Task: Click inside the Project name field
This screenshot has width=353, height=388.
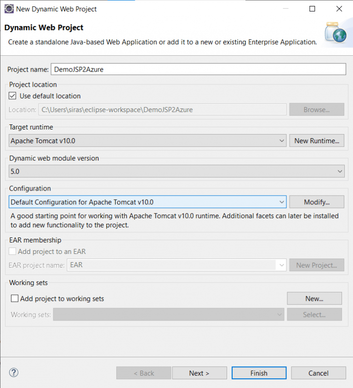Action: click(198, 69)
